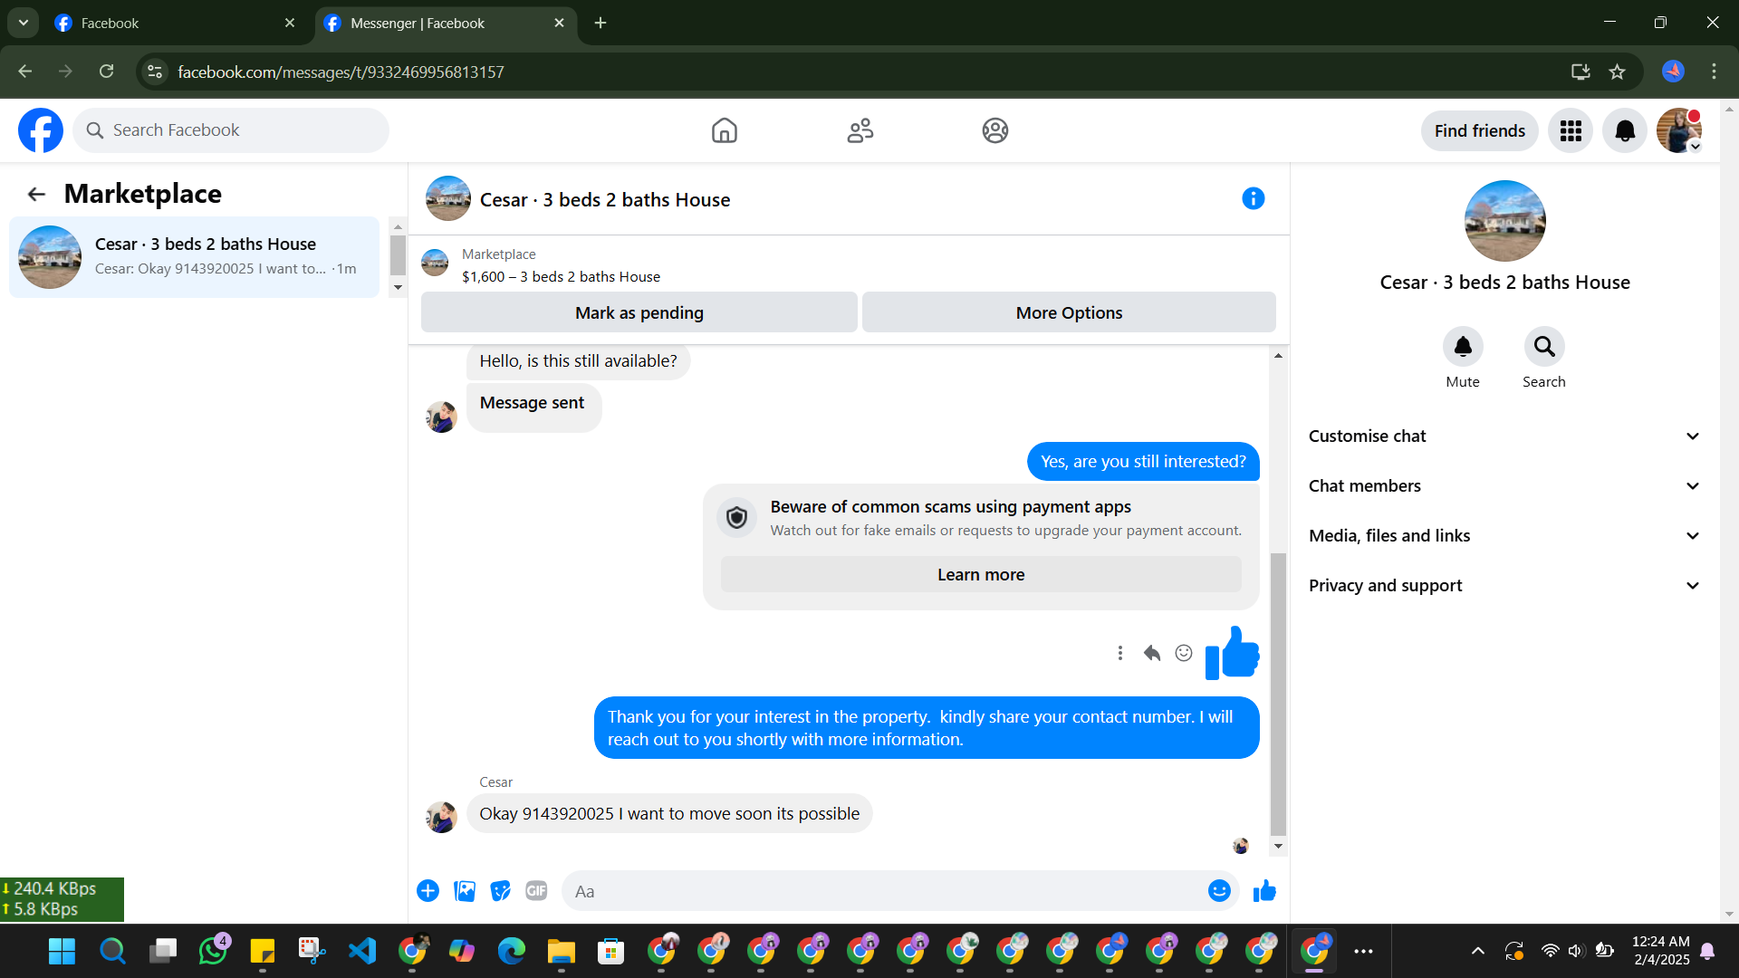The height and width of the screenshot is (978, 1739).
Task: Open WhatsApp from the taskbar
Action: pos(213,950)
